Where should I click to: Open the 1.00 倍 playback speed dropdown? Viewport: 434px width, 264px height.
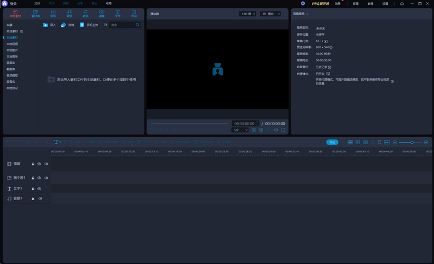[247, 14]
